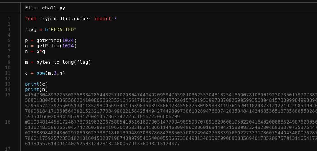The image size is (317, 151).
Task: Click the "REDACTED" string literal
Action: click(x=62, y=29)
